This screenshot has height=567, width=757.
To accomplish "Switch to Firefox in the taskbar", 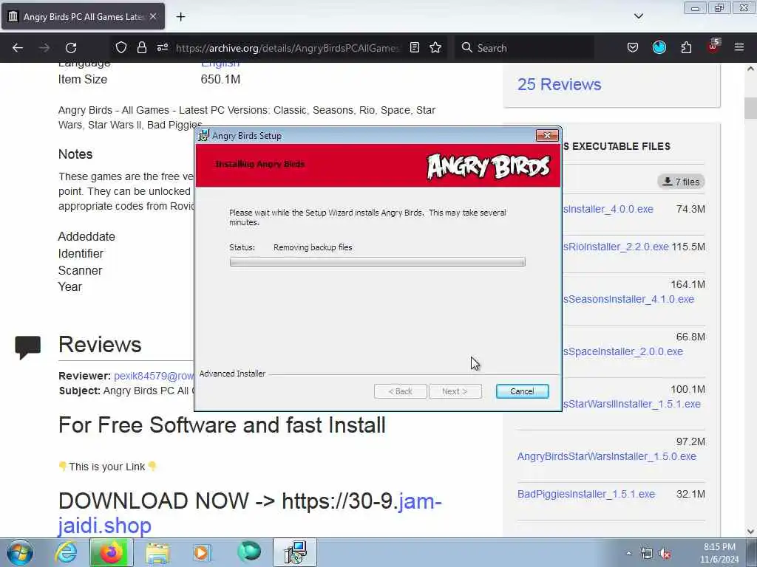I will coord(111,553).
